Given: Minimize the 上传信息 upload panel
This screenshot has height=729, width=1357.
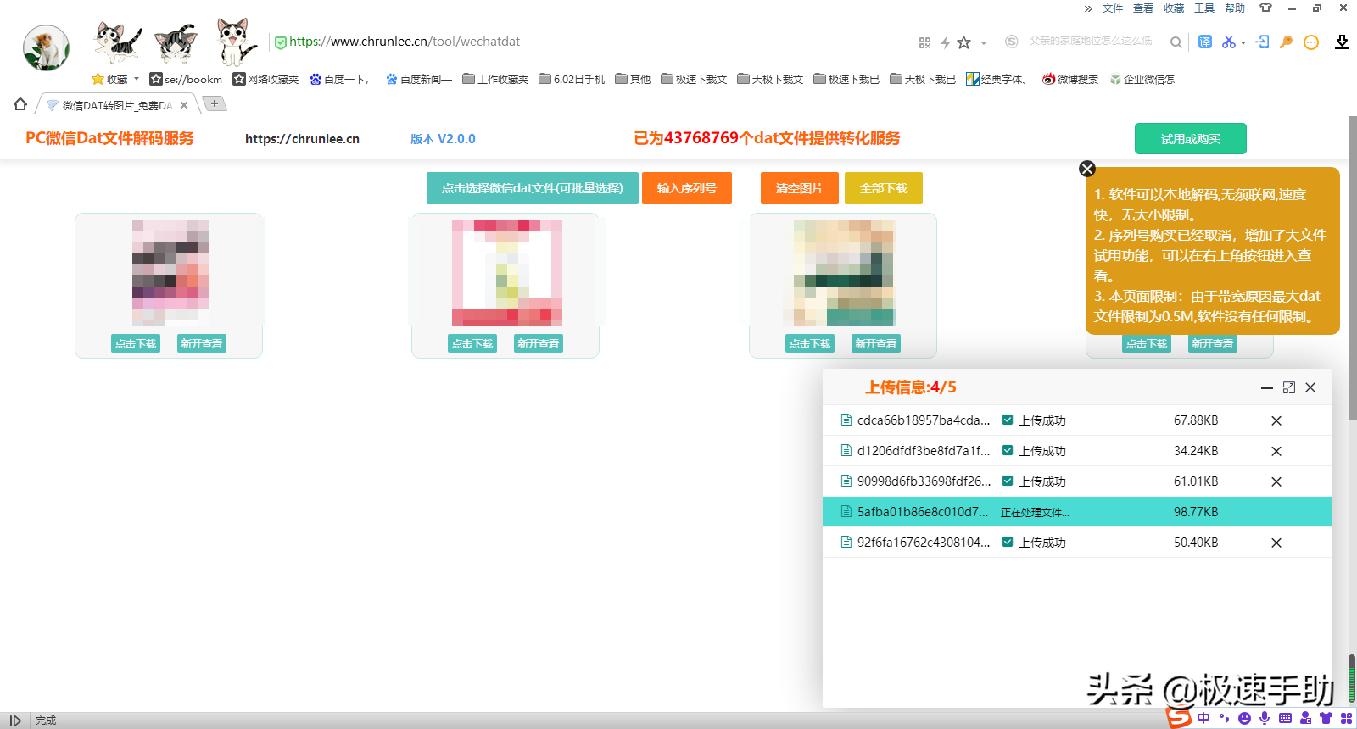Looking at the screenshot, I should [1267, 387].
